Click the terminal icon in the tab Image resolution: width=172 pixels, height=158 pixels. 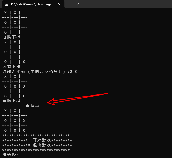click(6, 4)
